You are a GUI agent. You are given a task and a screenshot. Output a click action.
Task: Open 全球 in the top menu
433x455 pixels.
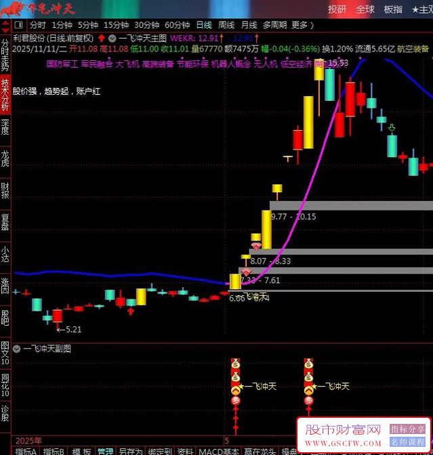(365, 9)
